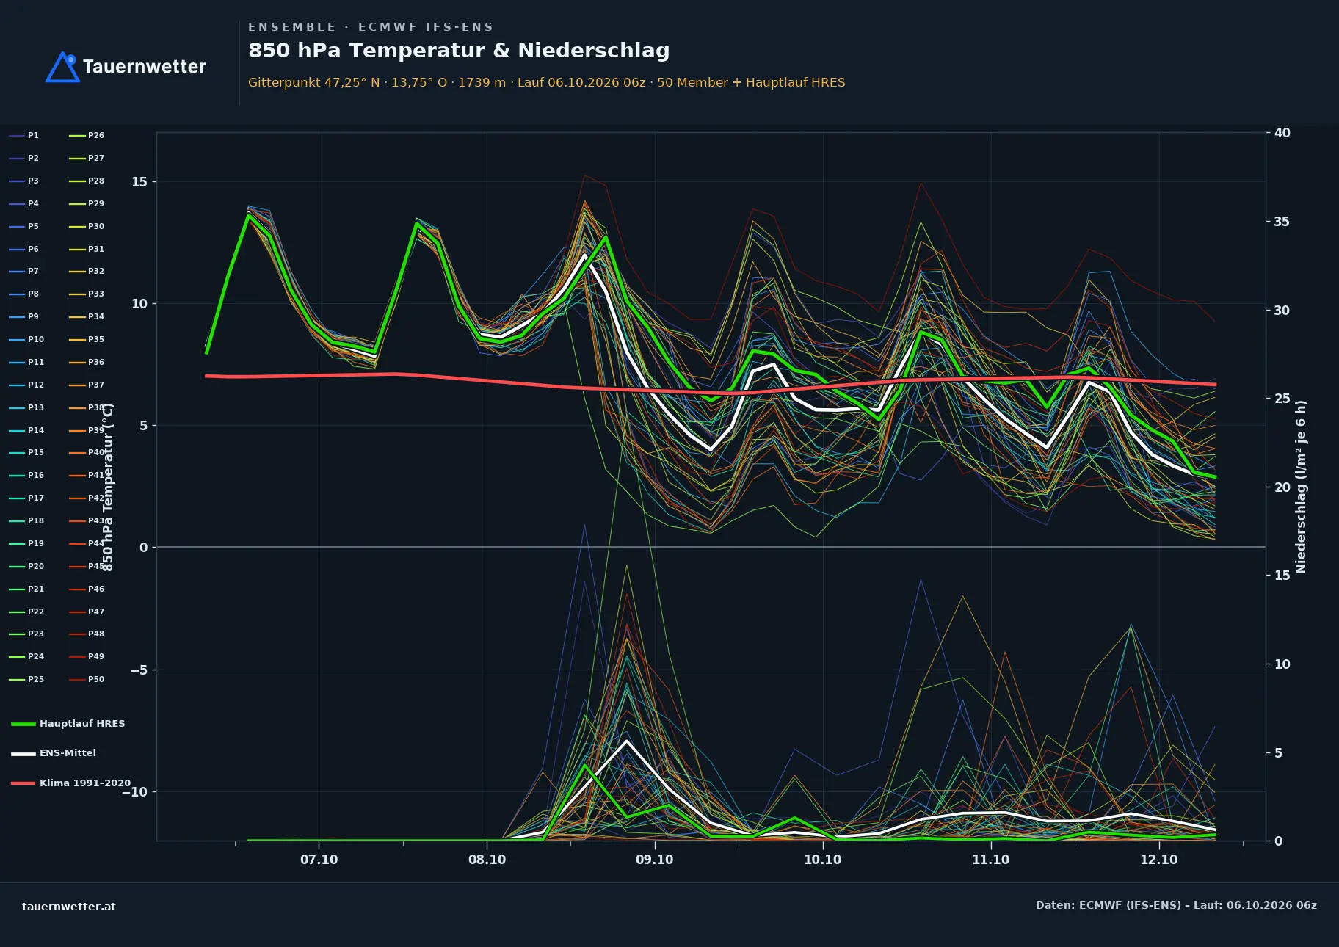Click the '850 hPa Temperatur & Niederschlag' title
This screenshot has width=1339, height=947.
click(x=459, y=50)
